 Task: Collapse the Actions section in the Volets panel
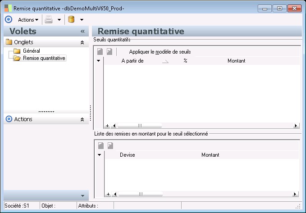coord(82,119)
